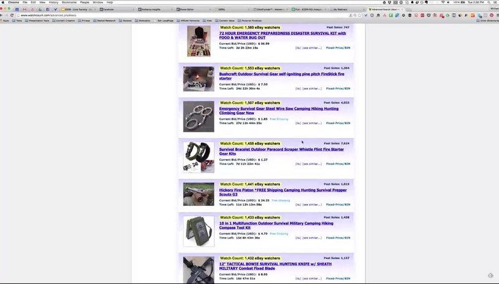Open the 72 Hour Emergency Preparedness kit listing
Screen dimensions: 499x284
(x=283, y=36)
